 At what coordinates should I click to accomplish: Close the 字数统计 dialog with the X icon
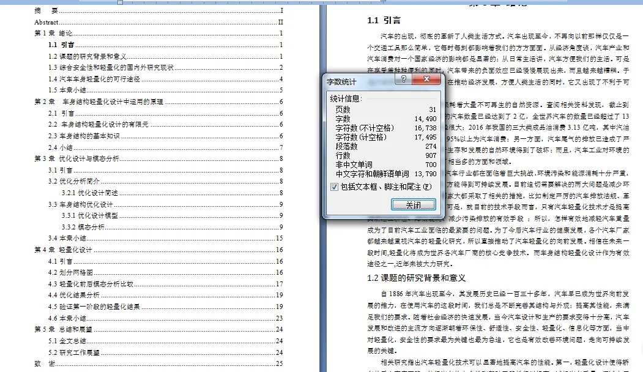click(x=427, y=78)
